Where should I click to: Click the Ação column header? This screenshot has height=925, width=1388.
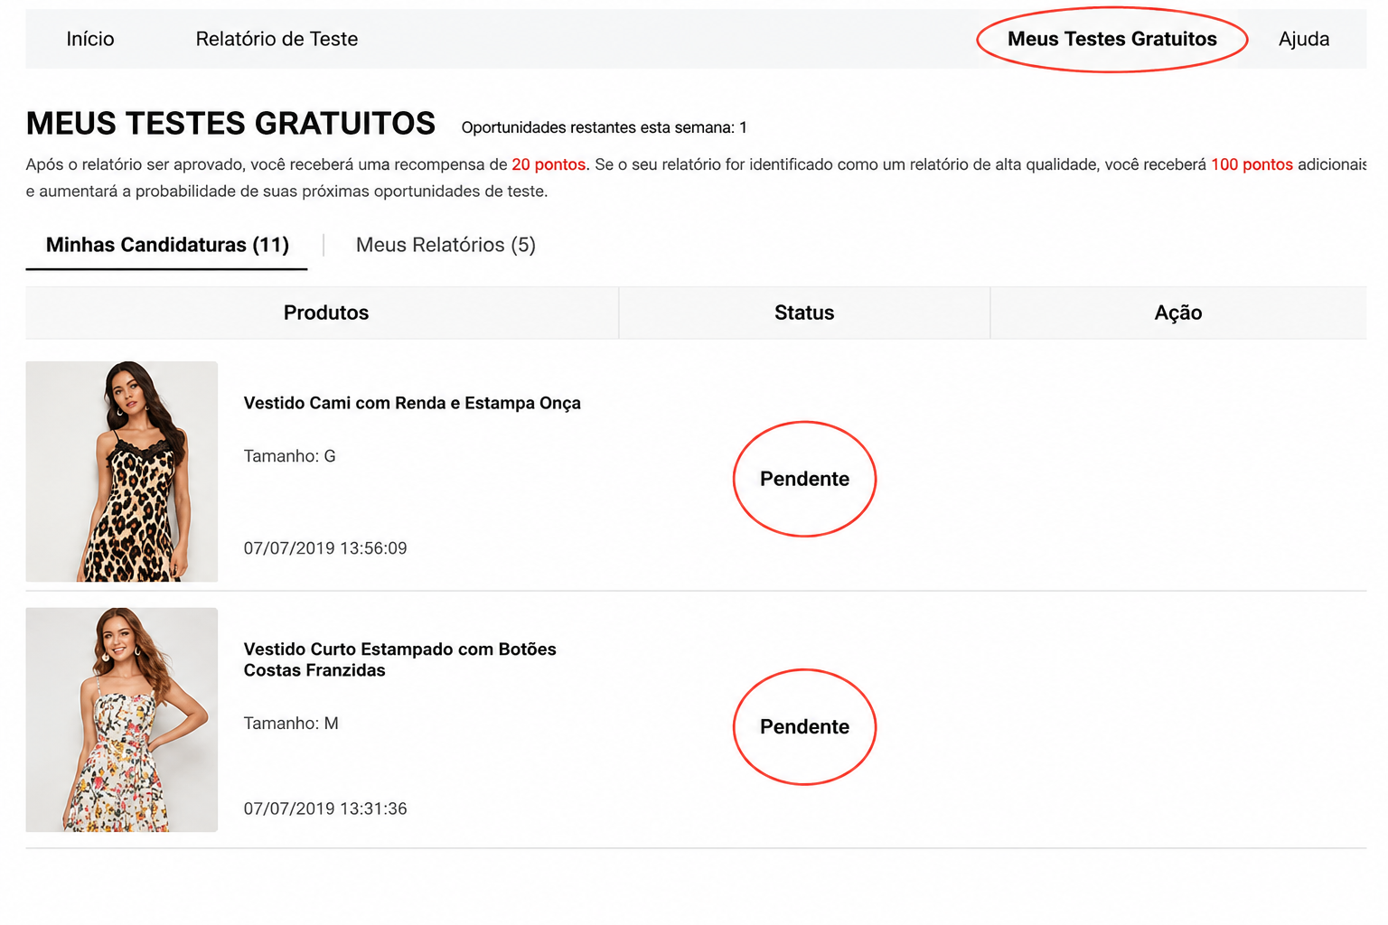click(1178, 313)
